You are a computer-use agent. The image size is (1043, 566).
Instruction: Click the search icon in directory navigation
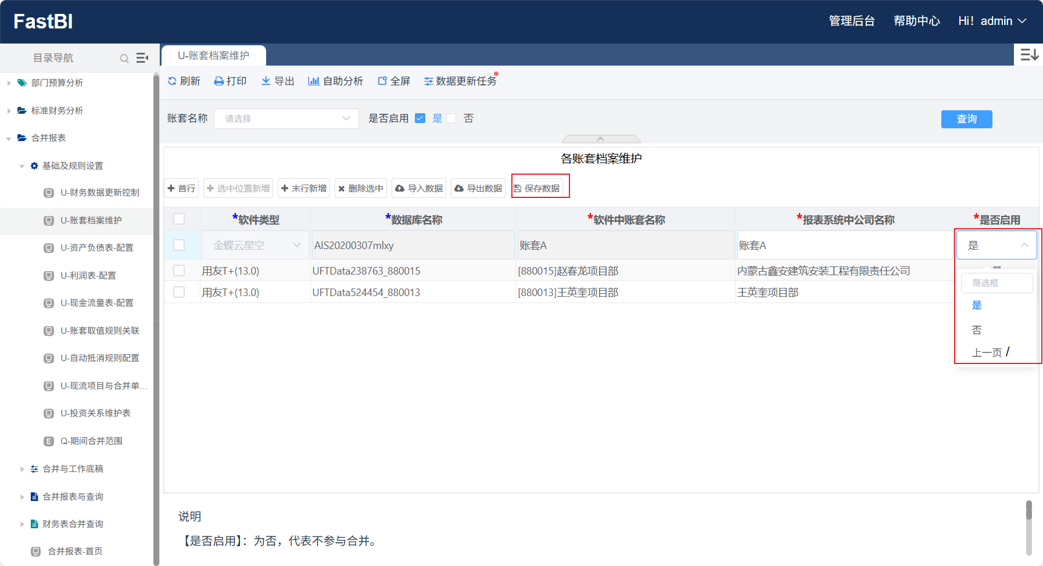click(124, 58)
